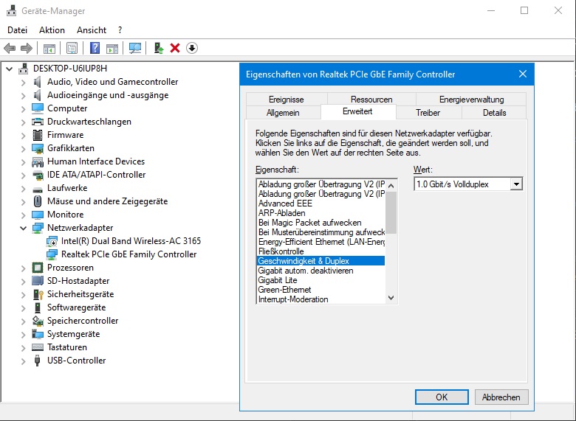Image resolution: width=576 pixels, height=421 pixels.
Task: Expand the Monitore tree node
Action: 23,215
